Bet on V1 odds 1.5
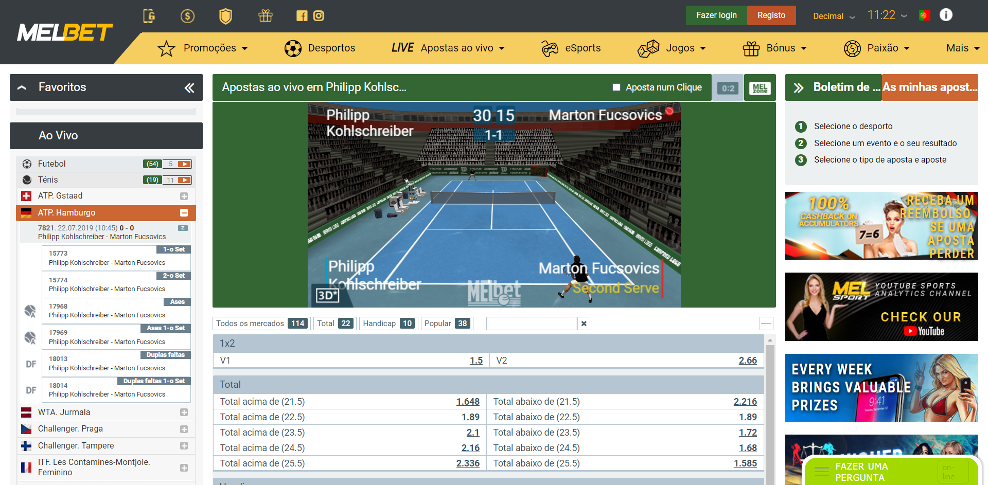Viewport: 988px width, 485px height. coord(476,361)
